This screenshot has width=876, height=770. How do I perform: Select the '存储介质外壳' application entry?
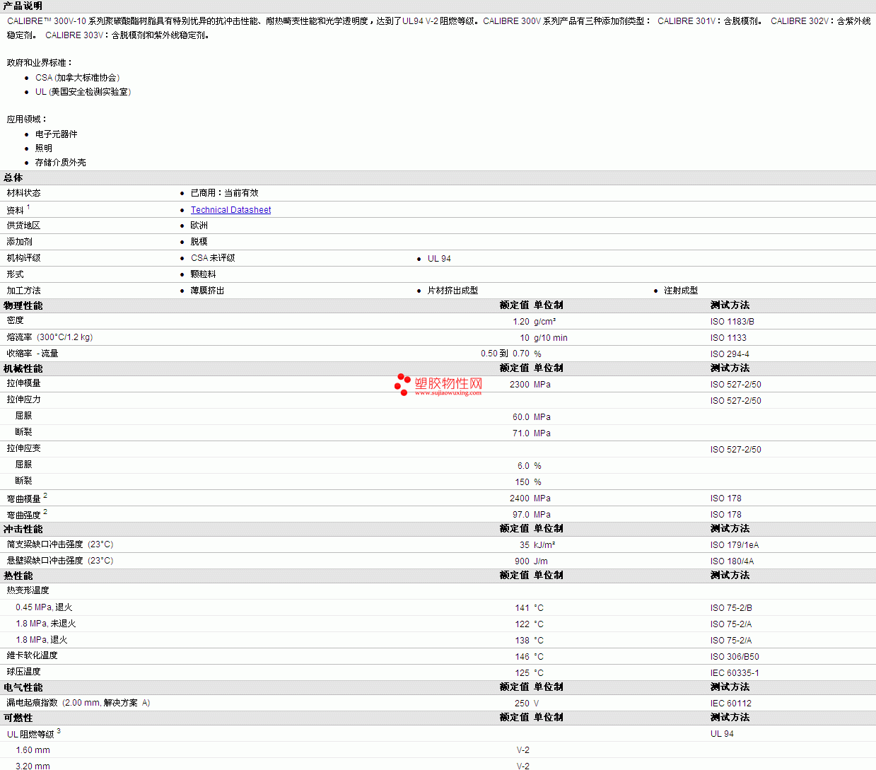[x=61, y=163]
